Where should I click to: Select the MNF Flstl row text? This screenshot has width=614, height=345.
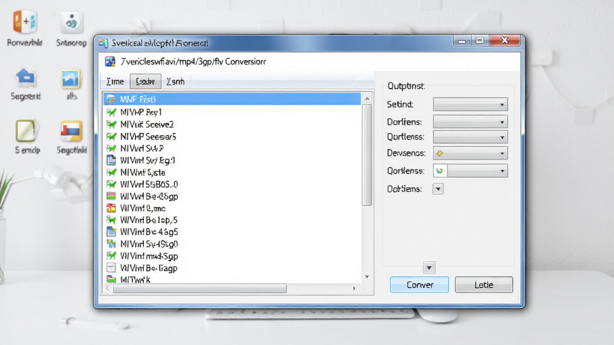click(138, 99)
